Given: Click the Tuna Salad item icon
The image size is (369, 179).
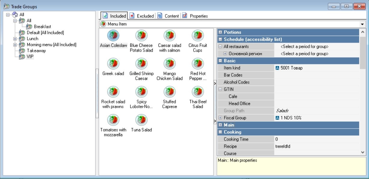Looking at the screenshot, I should pyautogui.click(x=141, y=120).
